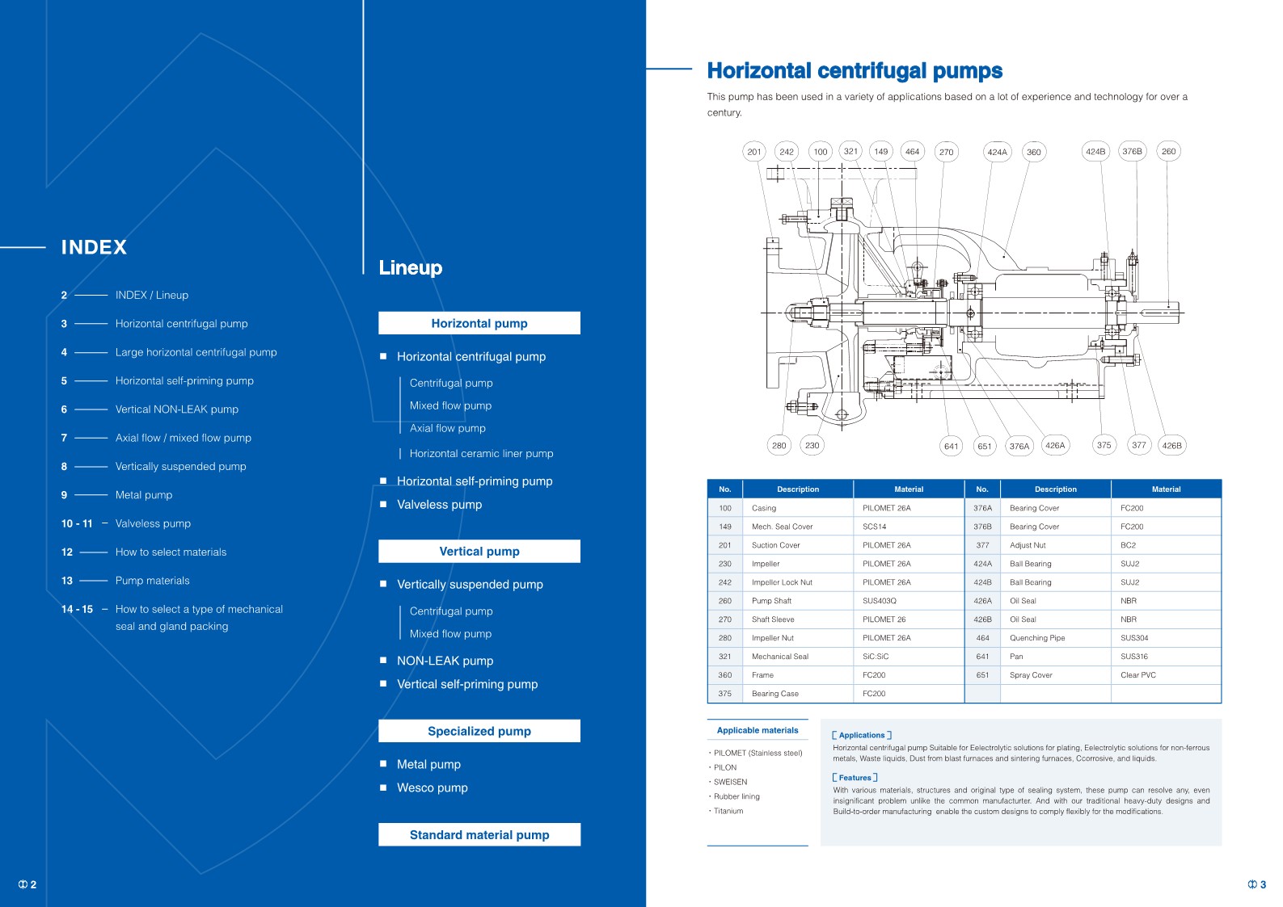
Task: Click the '[Applications]' section label
Action: pos(862,735)
